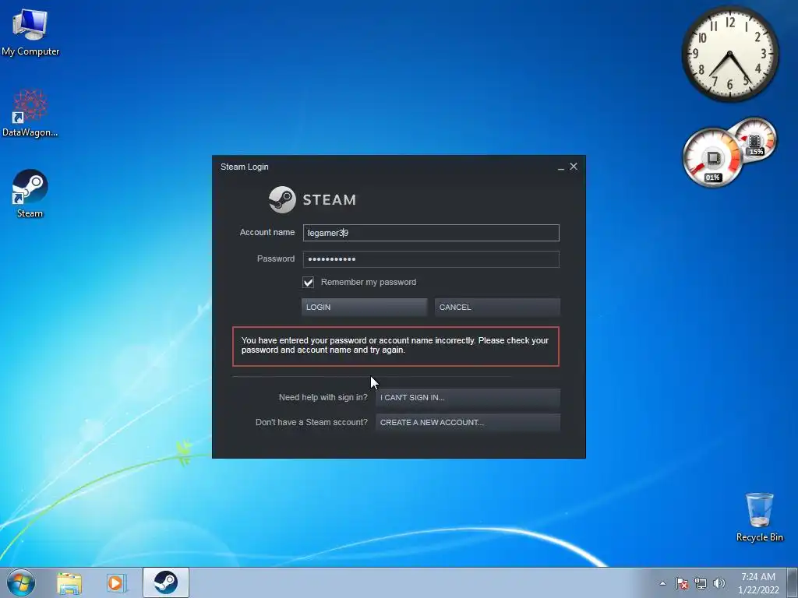Open Windows Explorer from the taskbar

click(x=69, y=583)
